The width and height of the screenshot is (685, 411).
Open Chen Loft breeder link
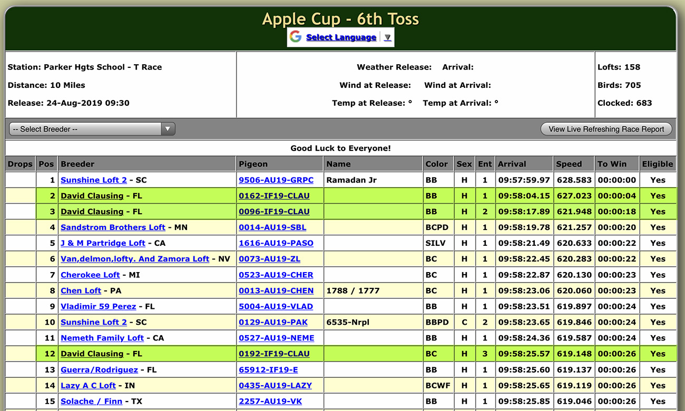[x=81, y=290]
